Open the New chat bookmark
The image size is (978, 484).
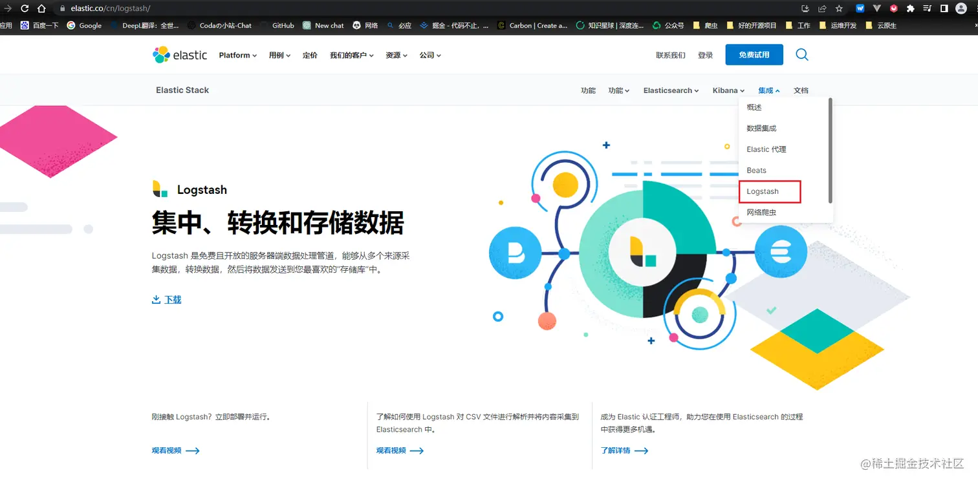pos(323,26)
